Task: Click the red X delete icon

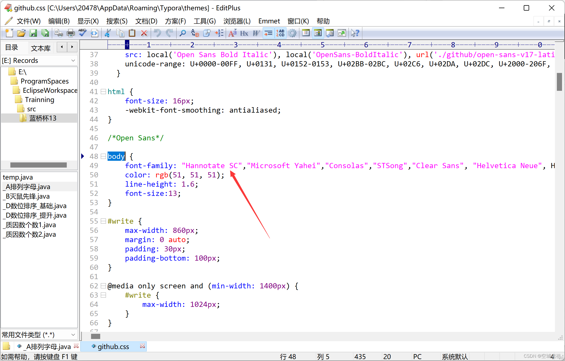Action: pyautogui.click(x=144, y=33)
